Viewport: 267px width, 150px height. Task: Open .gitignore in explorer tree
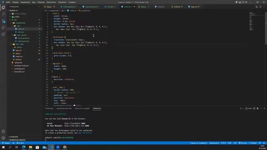point(18,62)
